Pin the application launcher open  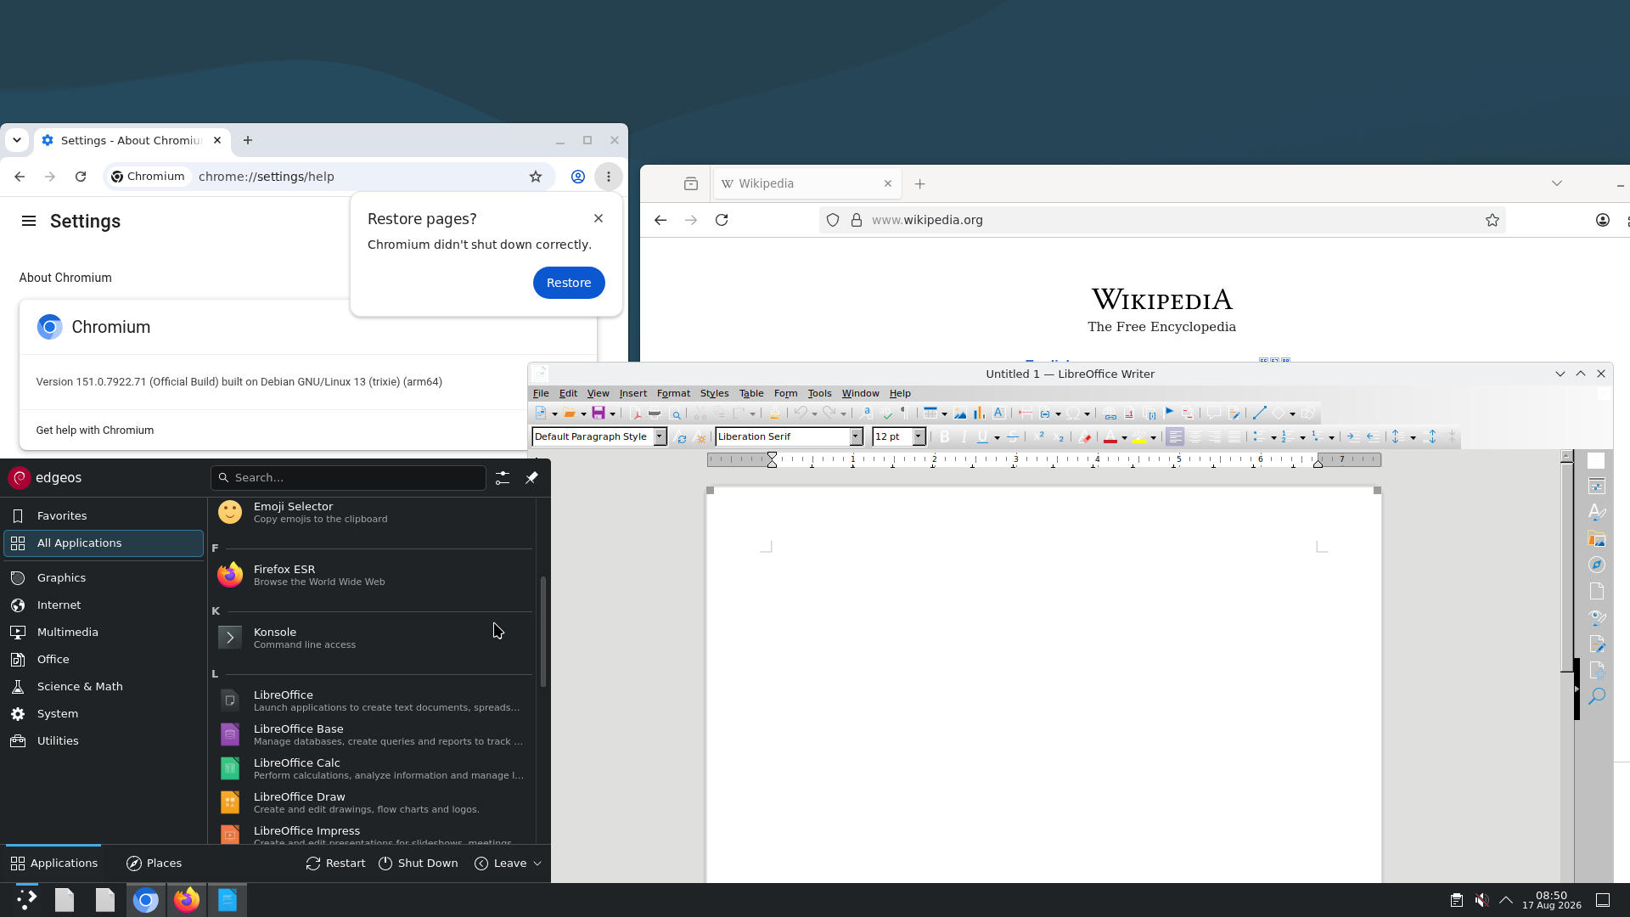pos(531,478)
